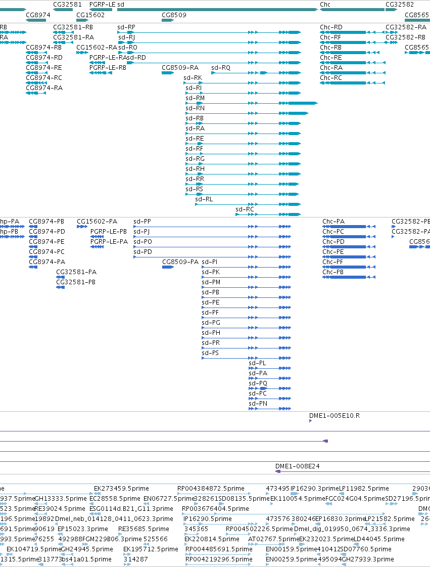Select the sd gene bar in top track

218,10
